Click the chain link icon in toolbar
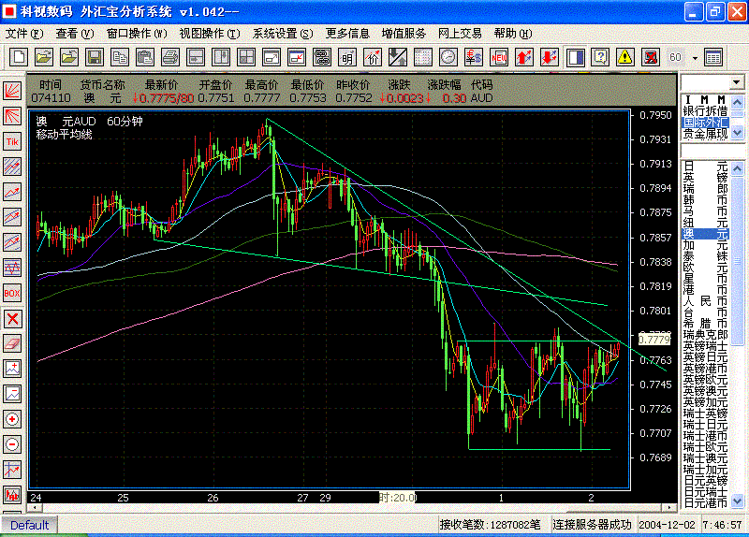749x537 pixels. tap(322, 57)
